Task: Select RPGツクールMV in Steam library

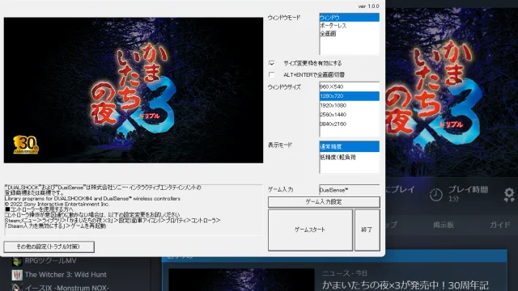Action: (x=50, y=260)
